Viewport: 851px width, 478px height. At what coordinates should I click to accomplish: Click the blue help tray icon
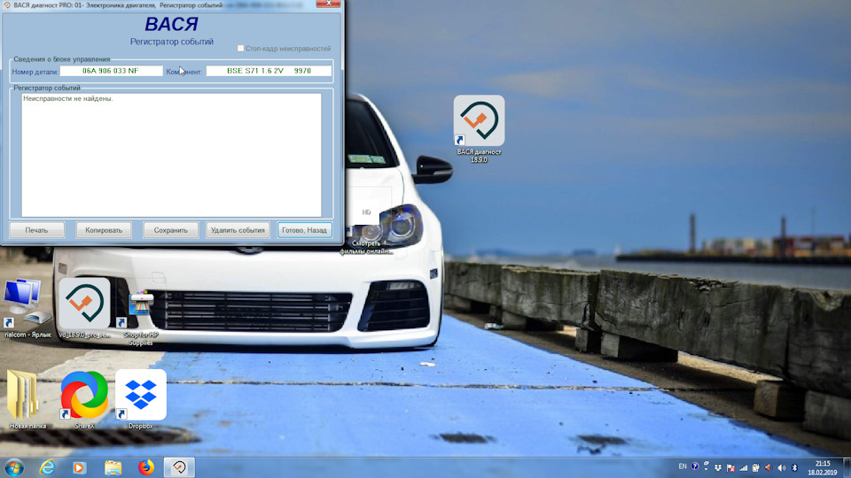pyautogui.click(x=695, y=466)
